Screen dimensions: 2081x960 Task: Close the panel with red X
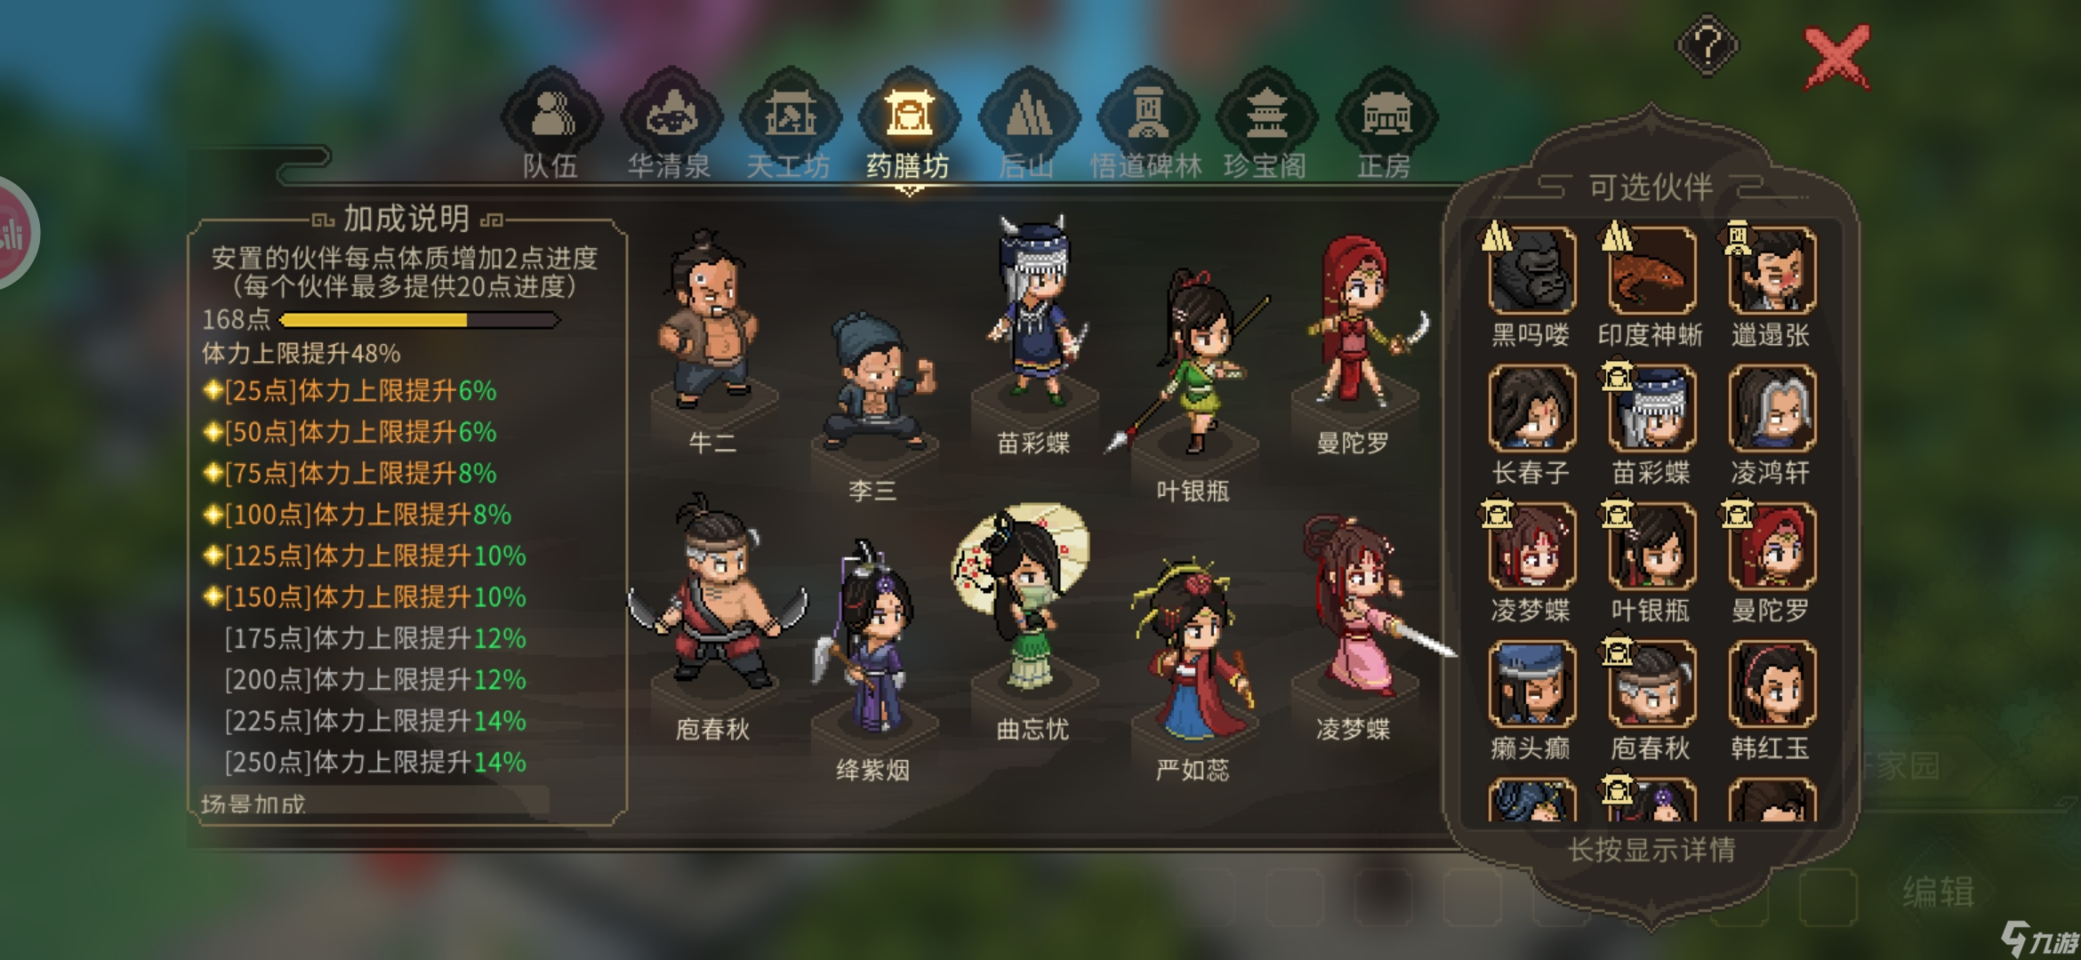(1836, 58)
